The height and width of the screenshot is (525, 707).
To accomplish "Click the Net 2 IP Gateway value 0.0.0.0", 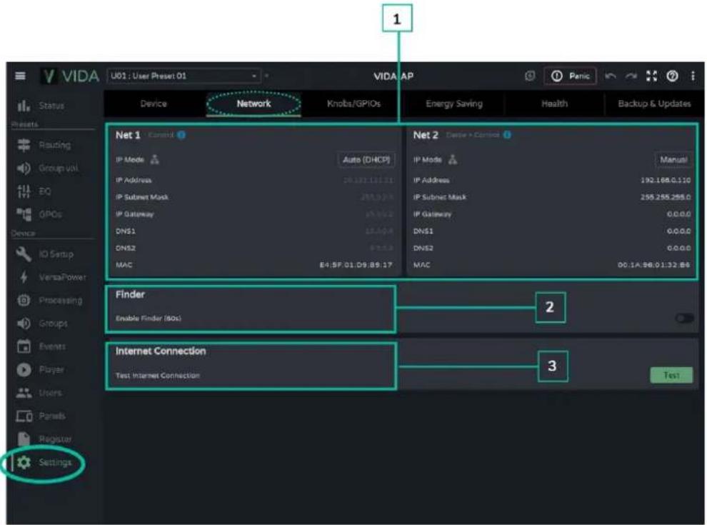I will [678, 214].
